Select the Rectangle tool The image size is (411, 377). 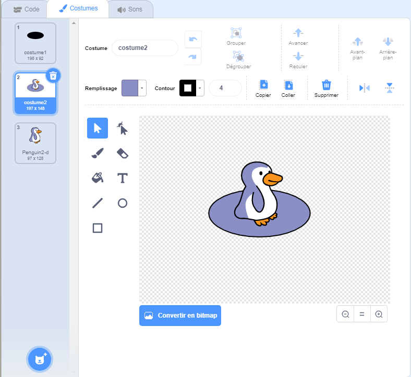tap(98, 228)
